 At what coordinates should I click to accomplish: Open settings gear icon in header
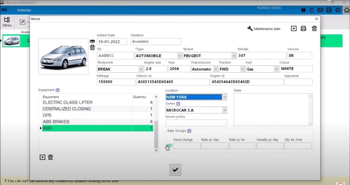pos(338,10)
